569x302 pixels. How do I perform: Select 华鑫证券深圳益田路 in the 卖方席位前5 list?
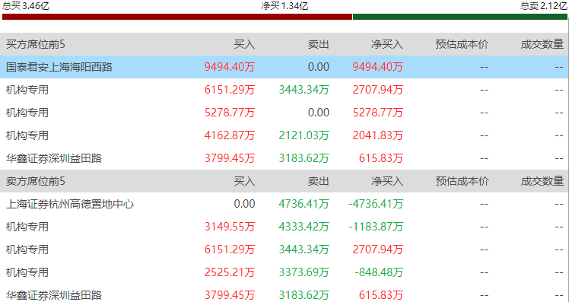point(54,295)
